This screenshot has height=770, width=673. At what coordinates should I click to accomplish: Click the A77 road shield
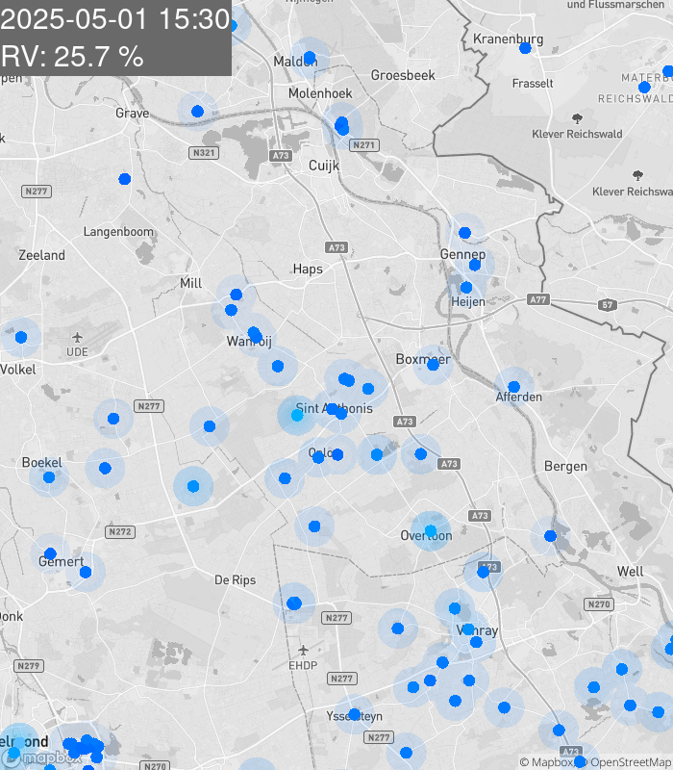point(538,299)
